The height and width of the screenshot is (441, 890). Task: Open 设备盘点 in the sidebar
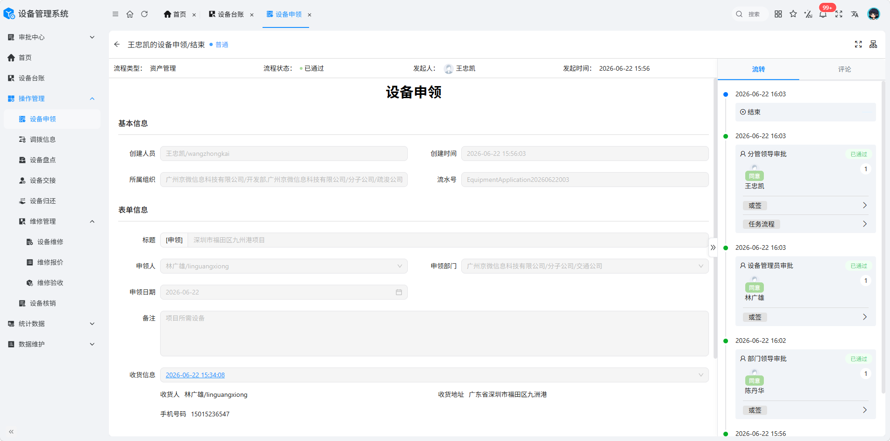51,160
